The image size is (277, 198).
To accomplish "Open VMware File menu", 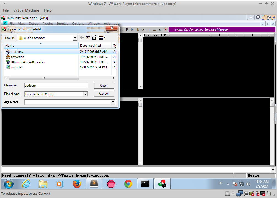I will click(6, 10).
